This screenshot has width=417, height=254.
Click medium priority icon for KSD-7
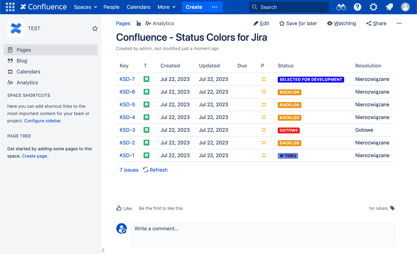[264, 79]
